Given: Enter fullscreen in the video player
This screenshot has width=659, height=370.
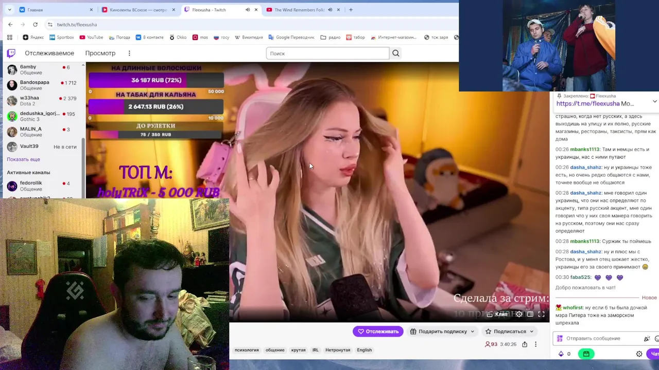Looking at the screenshot, I should [x=542, y=314].
